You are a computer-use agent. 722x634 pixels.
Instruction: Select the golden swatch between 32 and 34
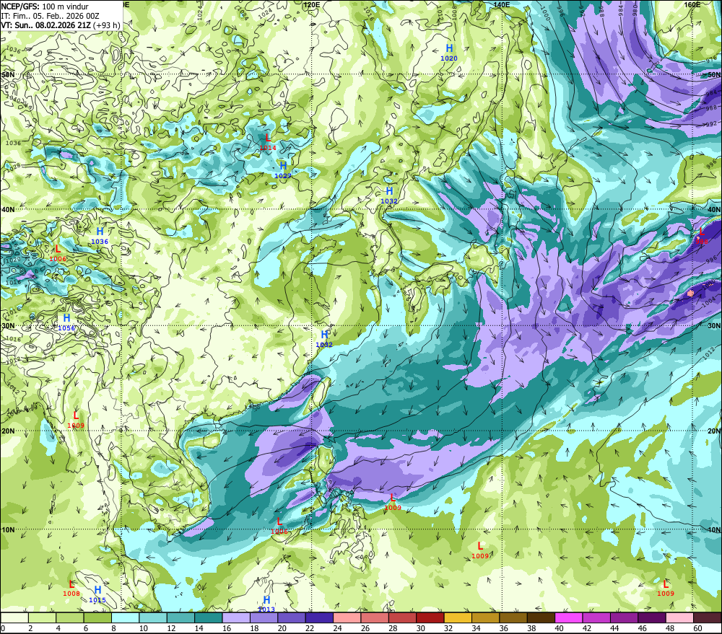point(458,617)
